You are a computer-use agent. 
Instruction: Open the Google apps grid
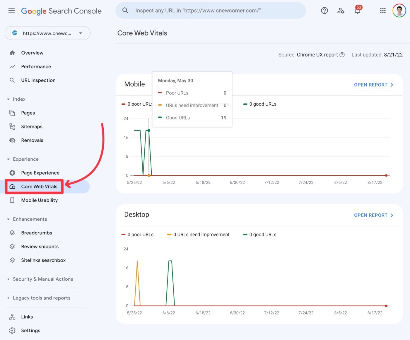tap(383, 11)
